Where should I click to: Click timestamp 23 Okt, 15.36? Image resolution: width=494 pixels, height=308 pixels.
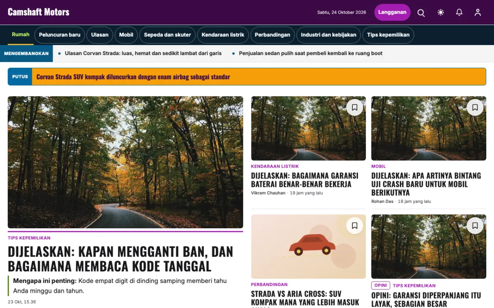click(22, 302)
